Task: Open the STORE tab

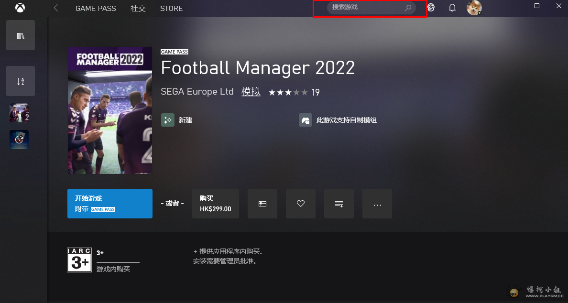Action: click(171, 8)
